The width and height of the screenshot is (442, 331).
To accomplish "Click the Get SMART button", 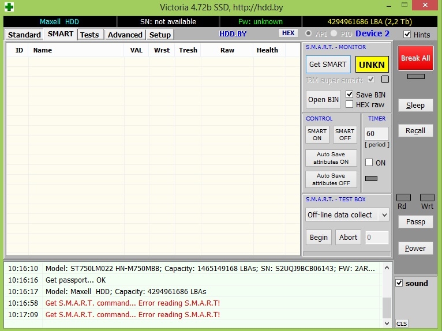I will pyautogui.click(x=328, y=65).
